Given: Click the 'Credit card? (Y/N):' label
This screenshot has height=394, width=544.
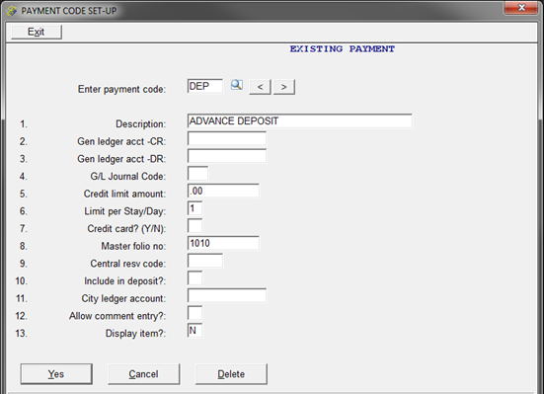Looking at the screenshot, I should click(126, 229).
